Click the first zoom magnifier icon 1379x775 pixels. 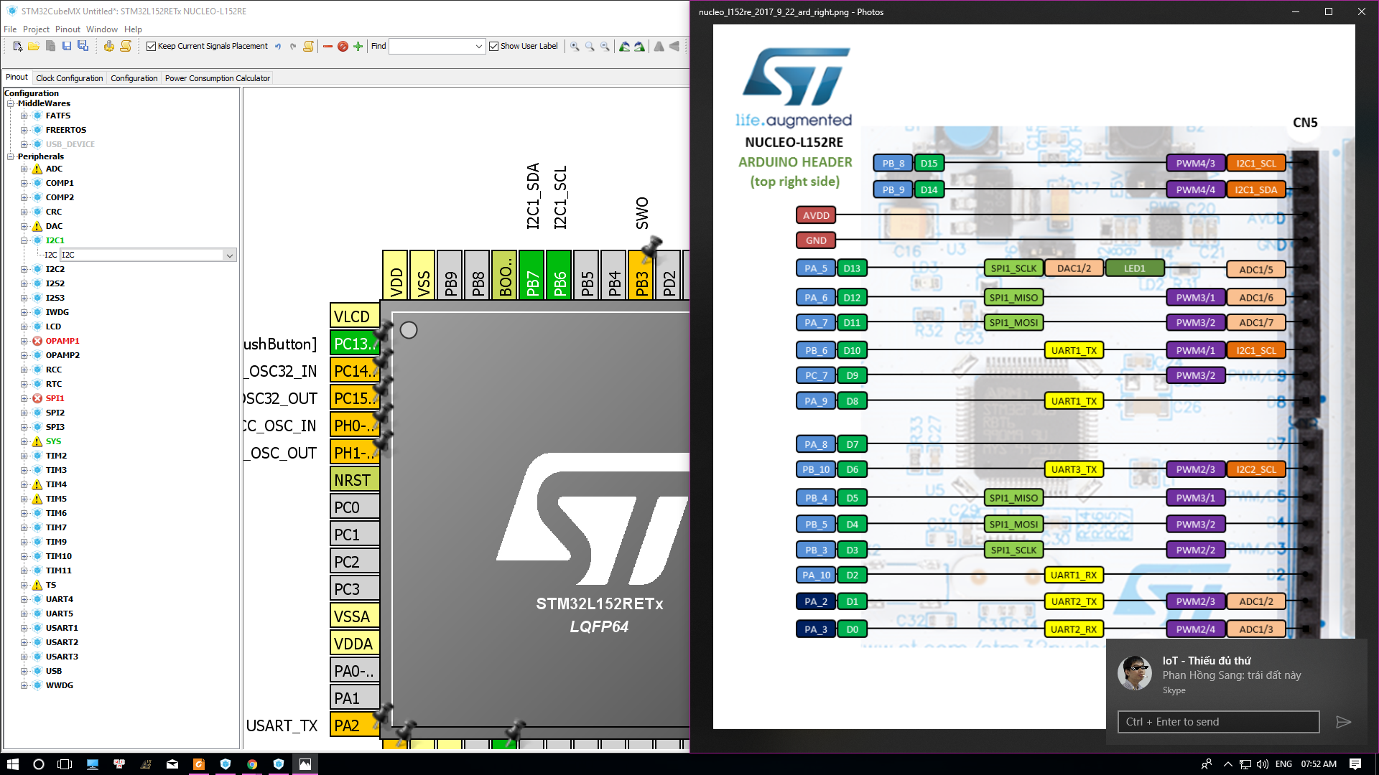(575, 46)
